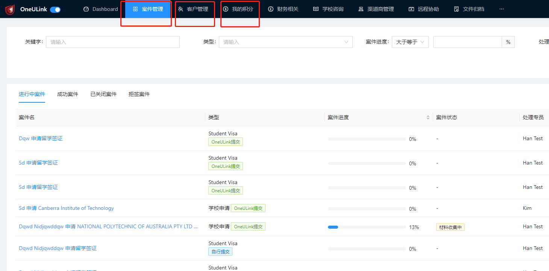
Task: Open the NATIONAL POLYTECHNIC OF AUSTRALIA case
Action: [x=108, y=226]
